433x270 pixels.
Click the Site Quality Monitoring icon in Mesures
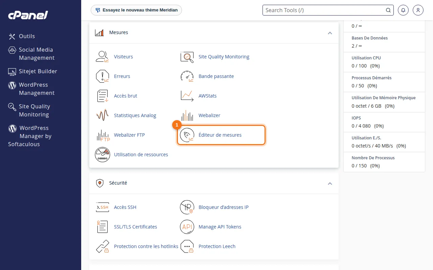click(x=187, y=57)
